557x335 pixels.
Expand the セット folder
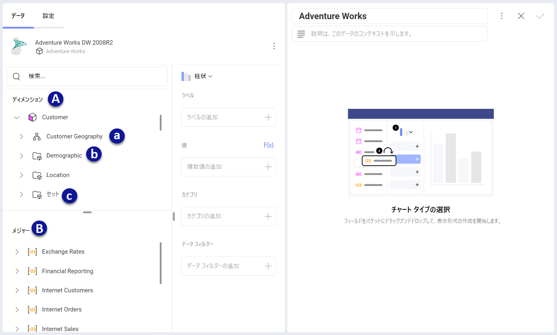(x=22, y=195)
